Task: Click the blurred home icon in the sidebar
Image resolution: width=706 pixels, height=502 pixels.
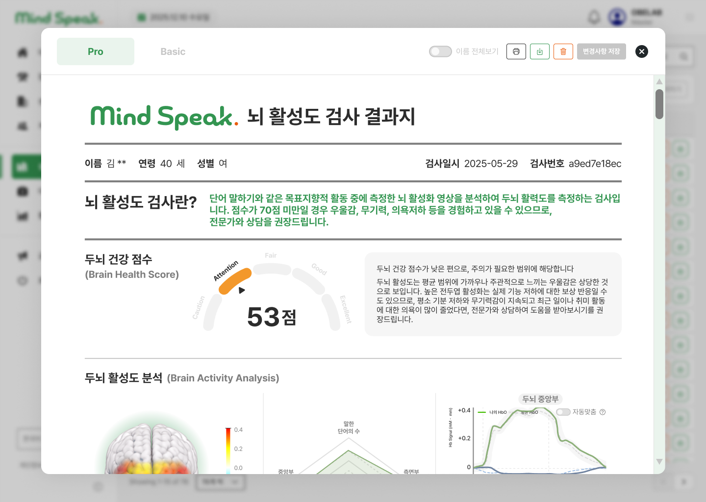Action: pyautogui.click(x=23, y=52)
